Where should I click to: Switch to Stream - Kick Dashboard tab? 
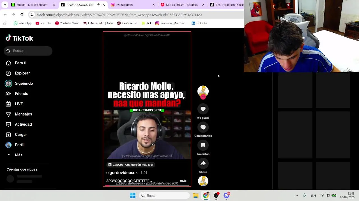pos(30,5)
